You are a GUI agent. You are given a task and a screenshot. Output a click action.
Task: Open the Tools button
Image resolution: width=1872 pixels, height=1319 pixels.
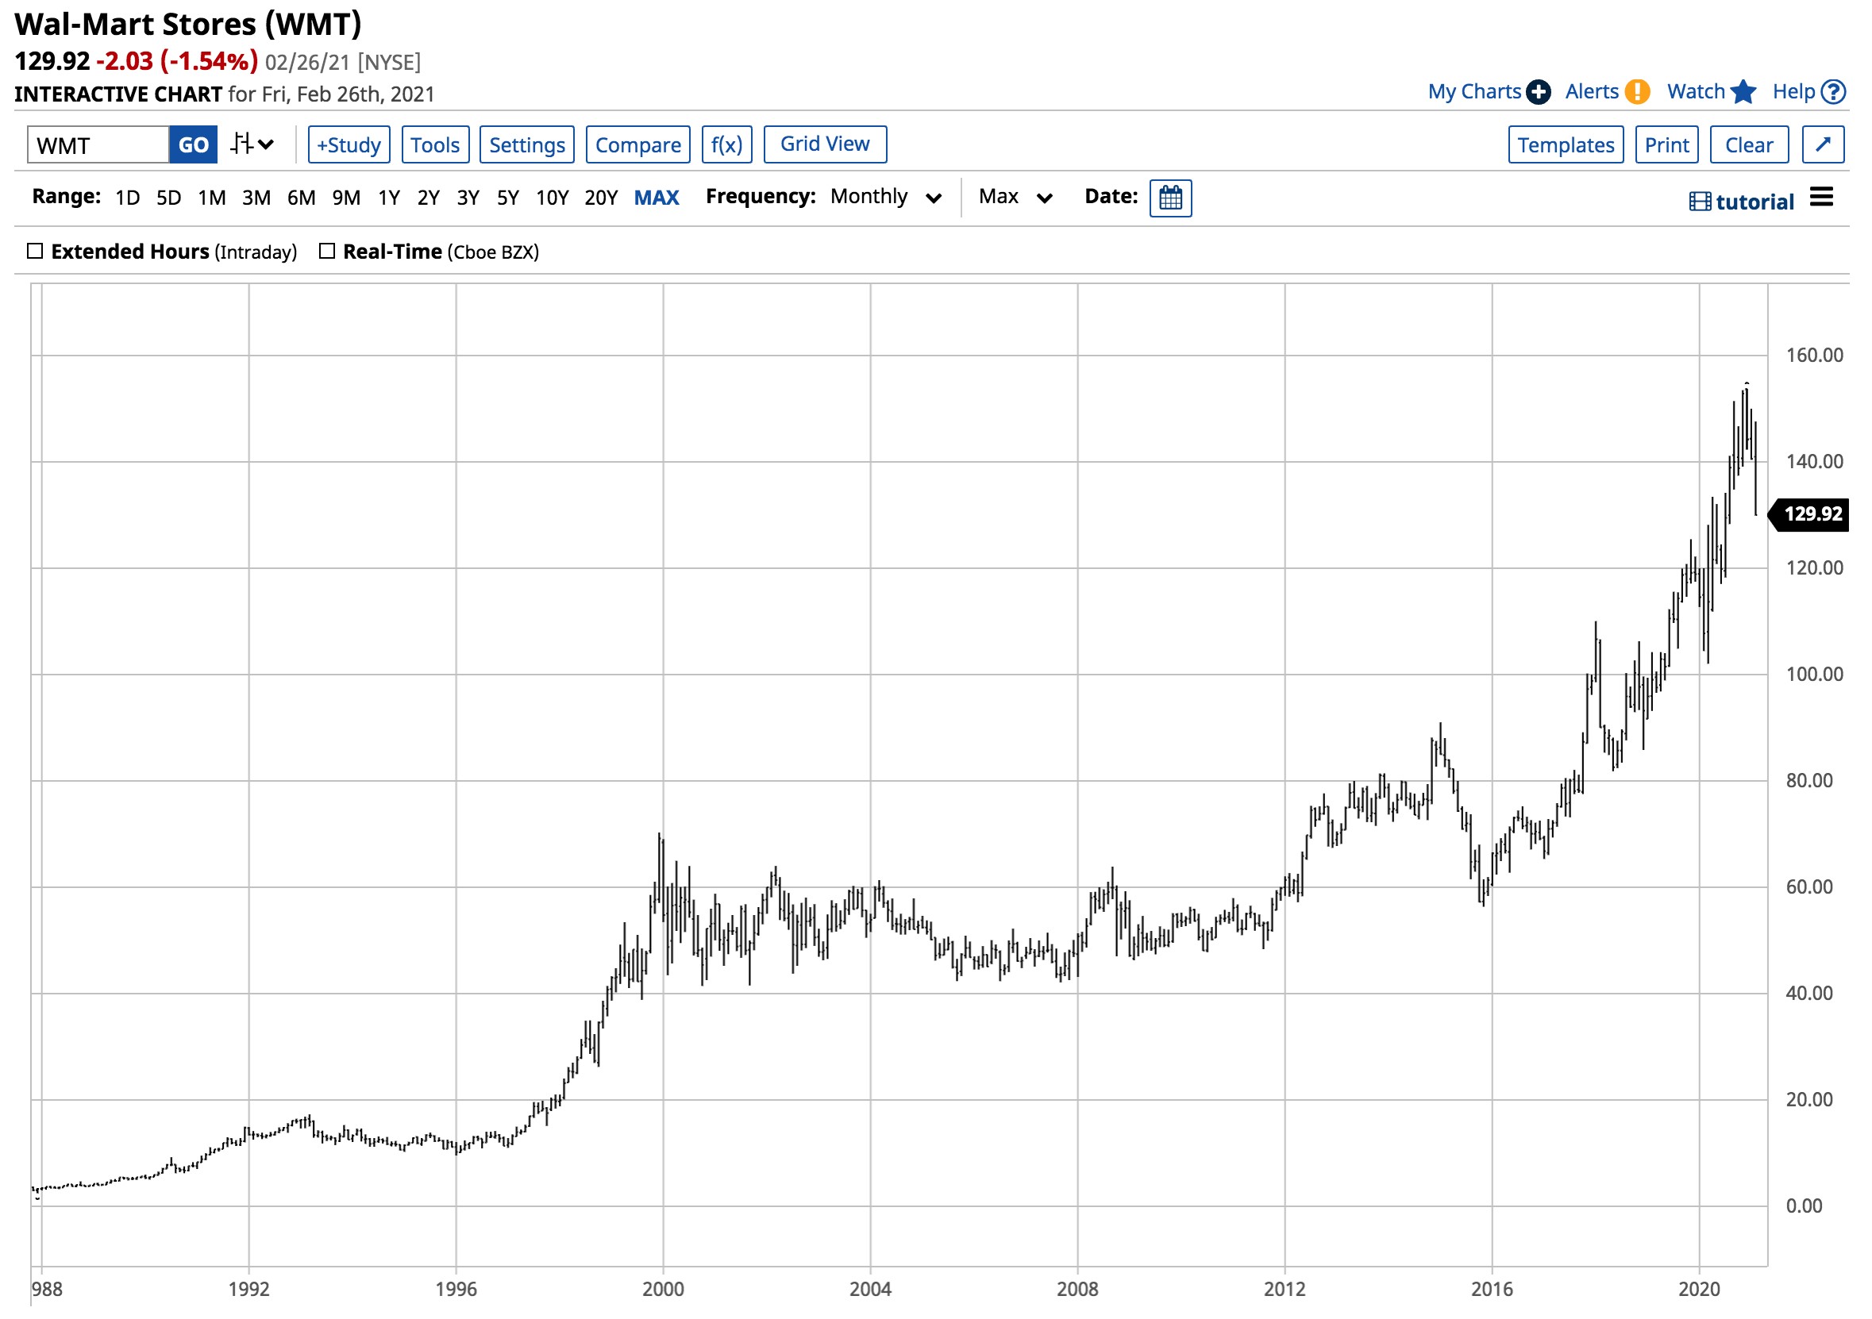coord(435,144)
